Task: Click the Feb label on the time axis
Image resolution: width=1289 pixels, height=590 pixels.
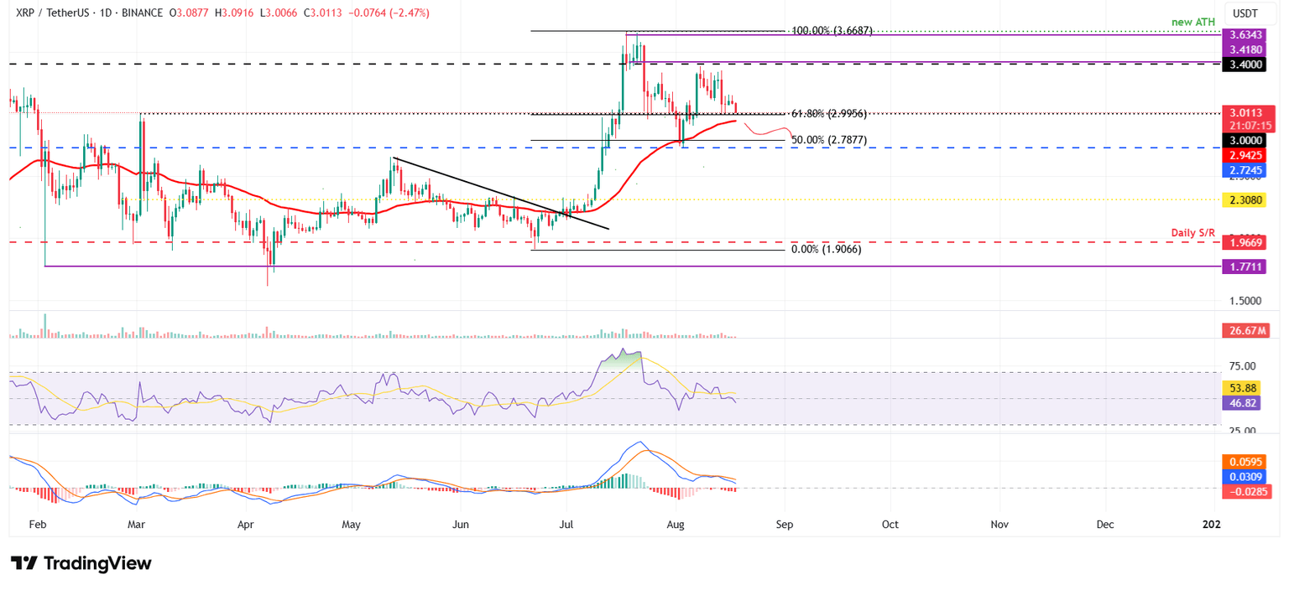Action: 37,525
